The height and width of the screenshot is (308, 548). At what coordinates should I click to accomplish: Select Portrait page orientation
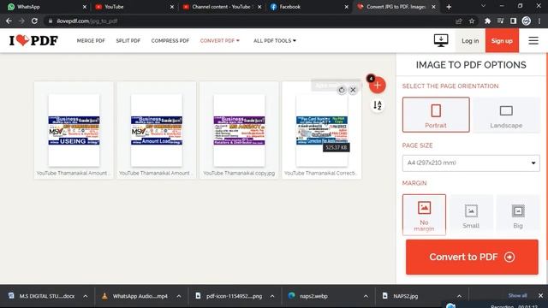[x=436, y=115]
